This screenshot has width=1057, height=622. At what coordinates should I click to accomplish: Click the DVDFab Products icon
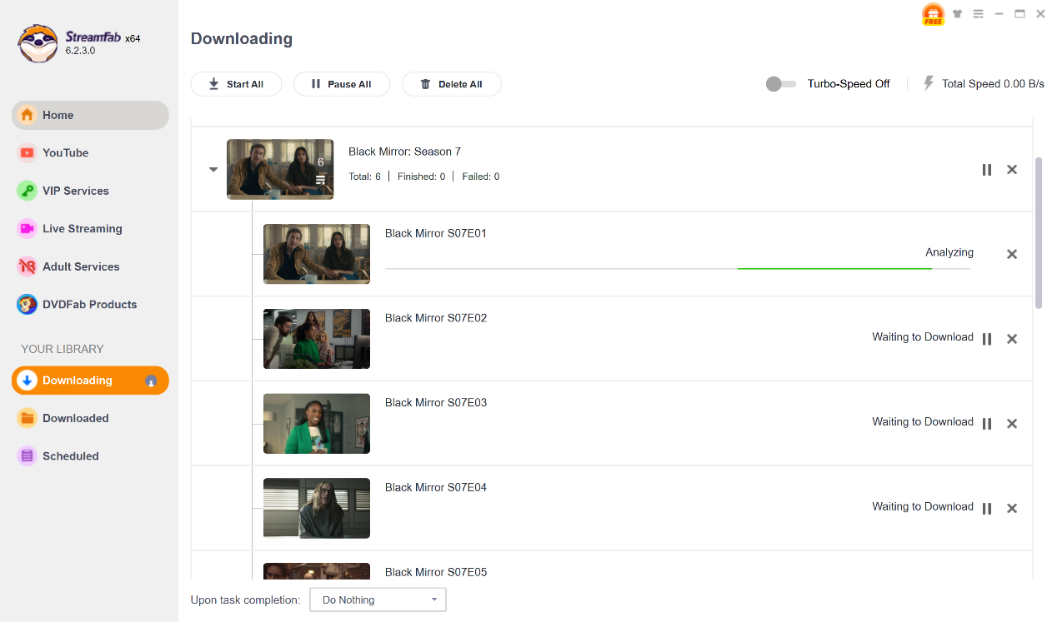(x=28, y=305)
